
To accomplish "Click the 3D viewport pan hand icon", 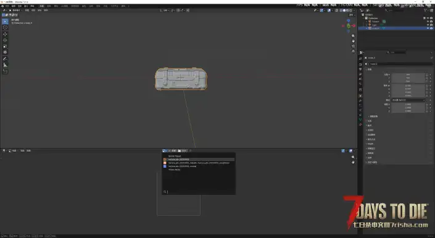I will click(x=353, y=41).
